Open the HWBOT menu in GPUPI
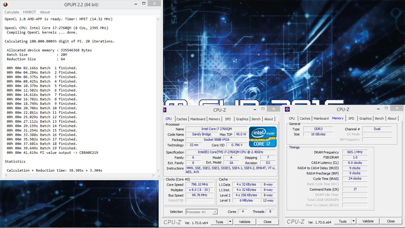Viewport: 405px width, 228px height. click(x=29, y=12)
